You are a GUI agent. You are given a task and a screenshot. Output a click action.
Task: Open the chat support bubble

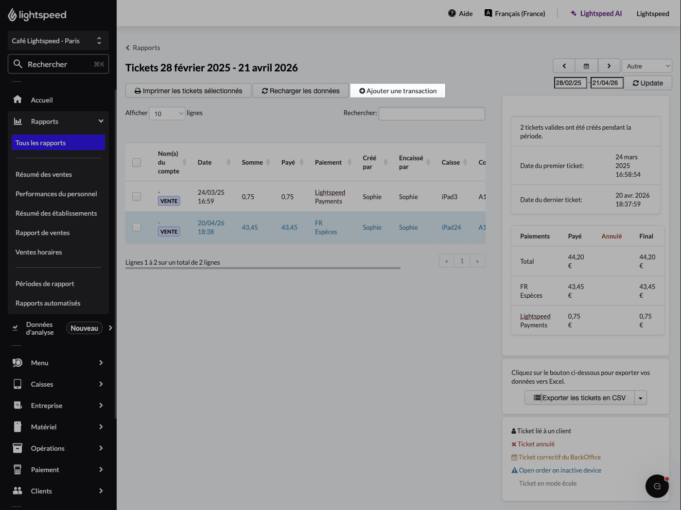coord(657,486)
